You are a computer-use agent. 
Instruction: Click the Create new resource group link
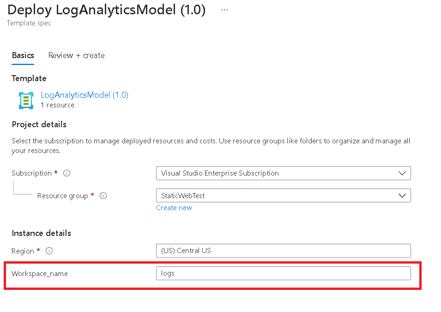pyautogui.click(x=174, y=208)
